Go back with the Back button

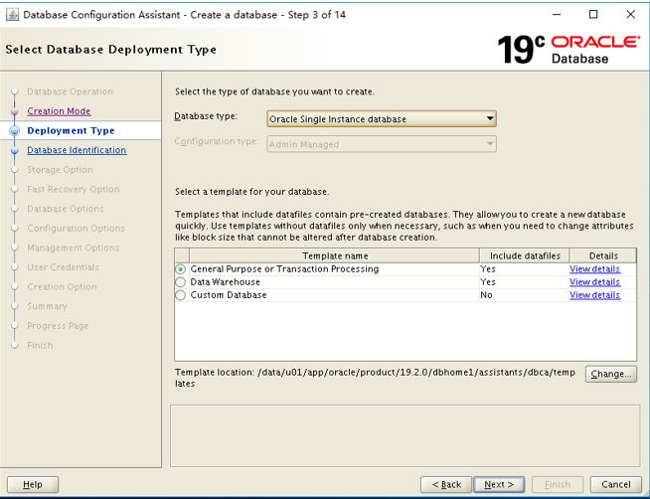click(445, 484)
